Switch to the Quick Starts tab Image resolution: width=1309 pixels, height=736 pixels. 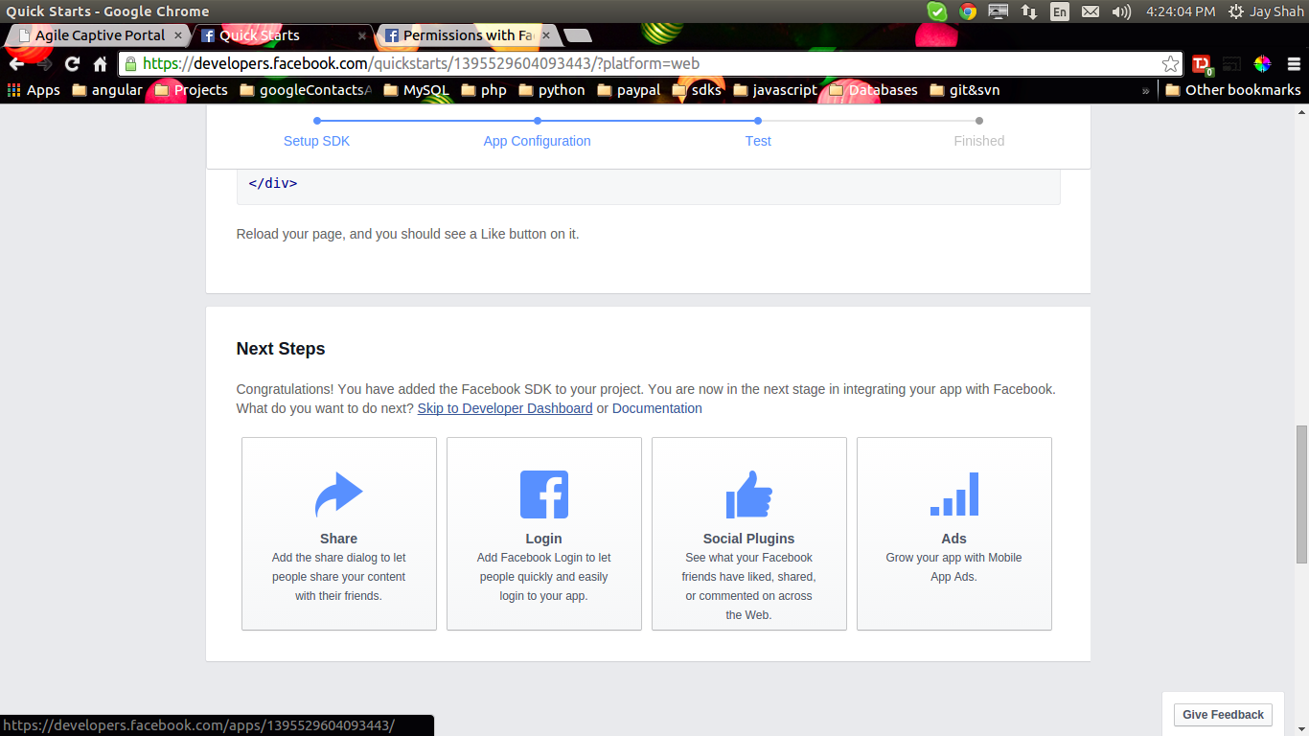[284, 35]
